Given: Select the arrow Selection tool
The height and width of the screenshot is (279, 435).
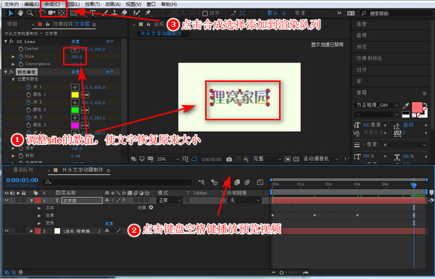Looking at the screenshot, I should pos(11,13).
